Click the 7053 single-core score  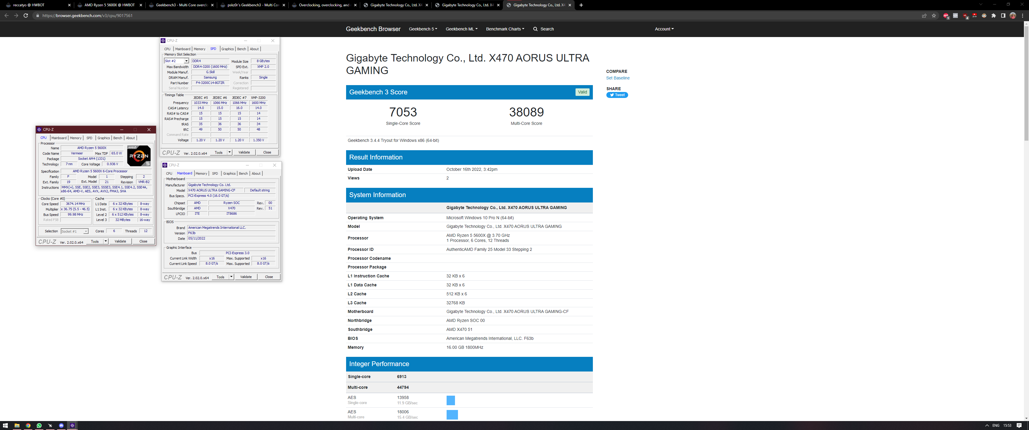(x=403, y=112)
